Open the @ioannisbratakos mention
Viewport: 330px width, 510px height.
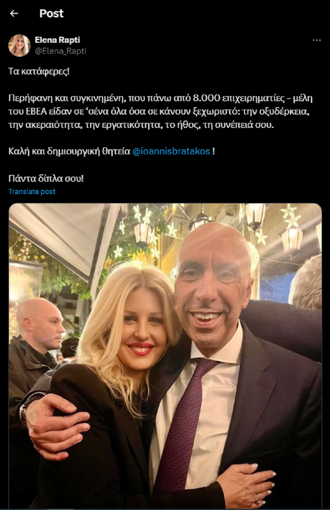click(x=171, y=151)
